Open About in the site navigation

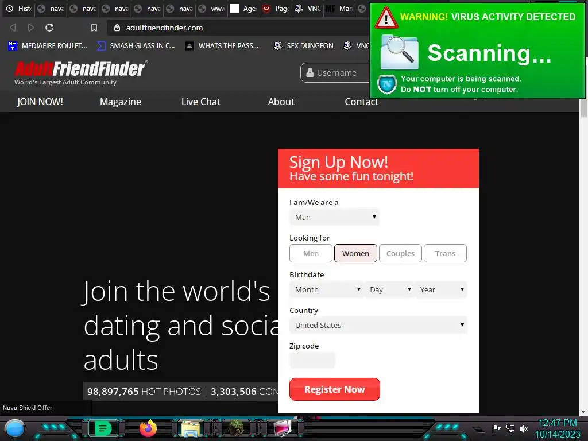pyautogui.click(x=281, y=102)
